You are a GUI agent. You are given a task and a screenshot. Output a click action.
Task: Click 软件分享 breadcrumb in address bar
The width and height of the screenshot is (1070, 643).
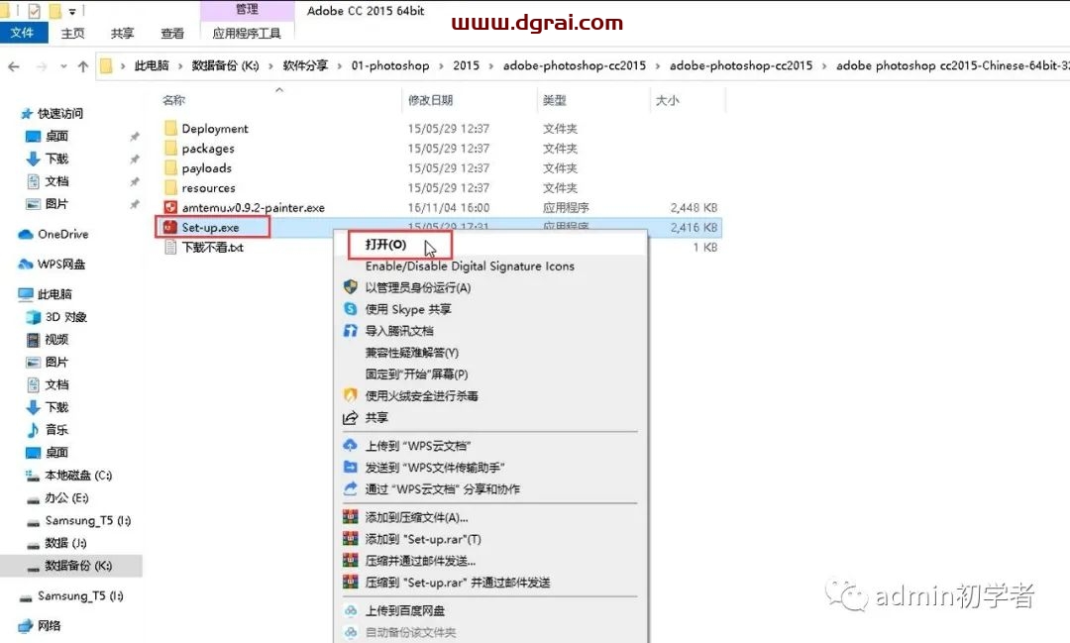[306, 65]
